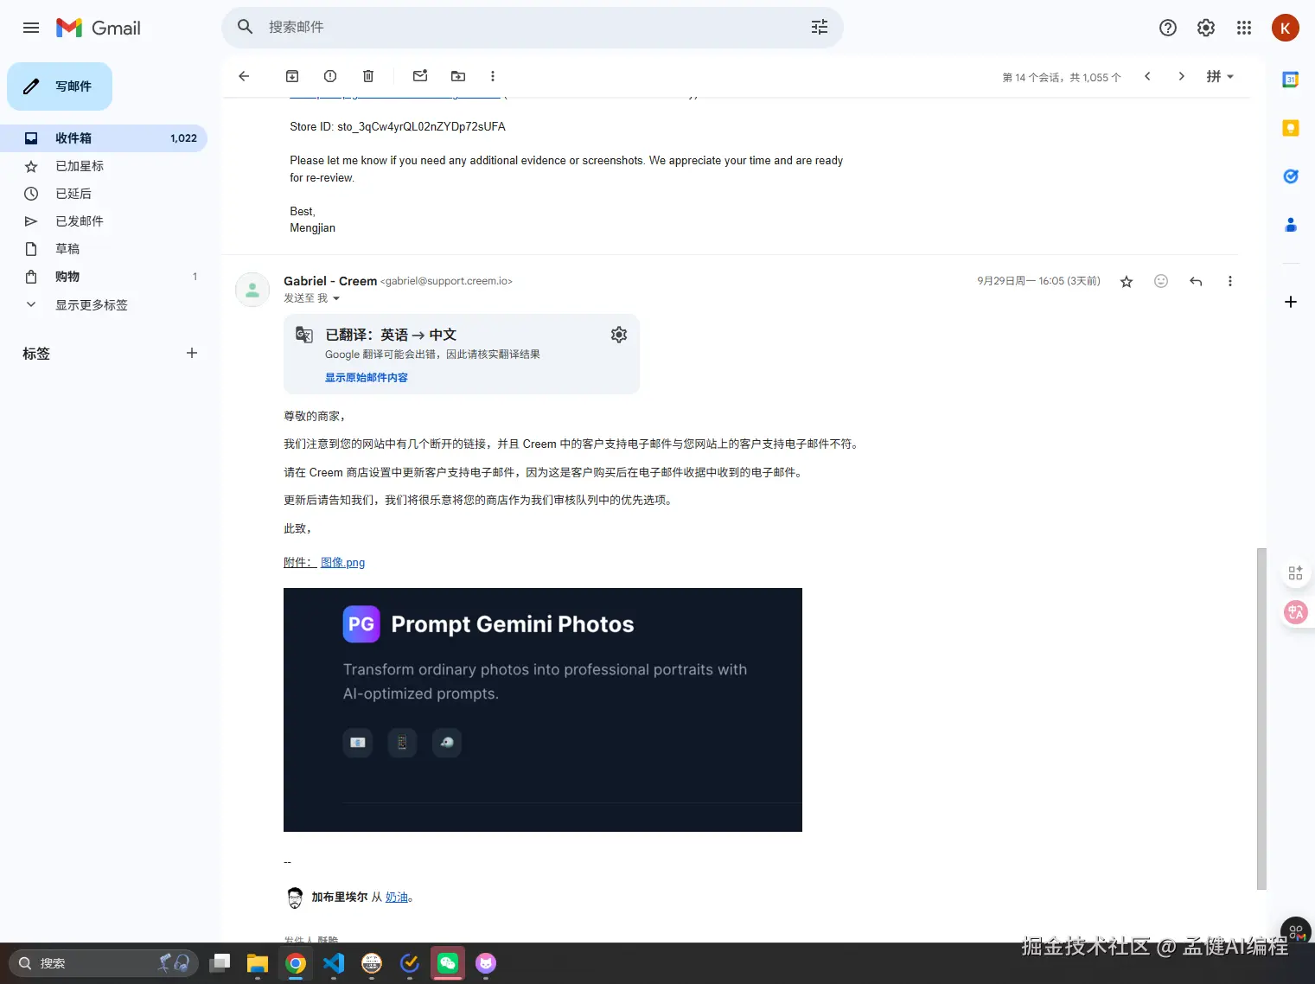
Task: Open the Prompt Gemini Photos image
Action: coord(543,710)
